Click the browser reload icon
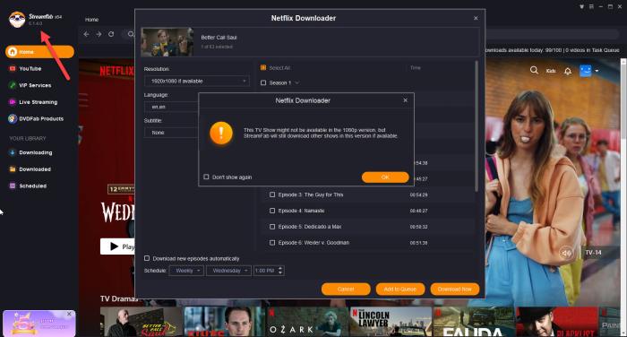 pyautogui.click(x=111, y=34)
